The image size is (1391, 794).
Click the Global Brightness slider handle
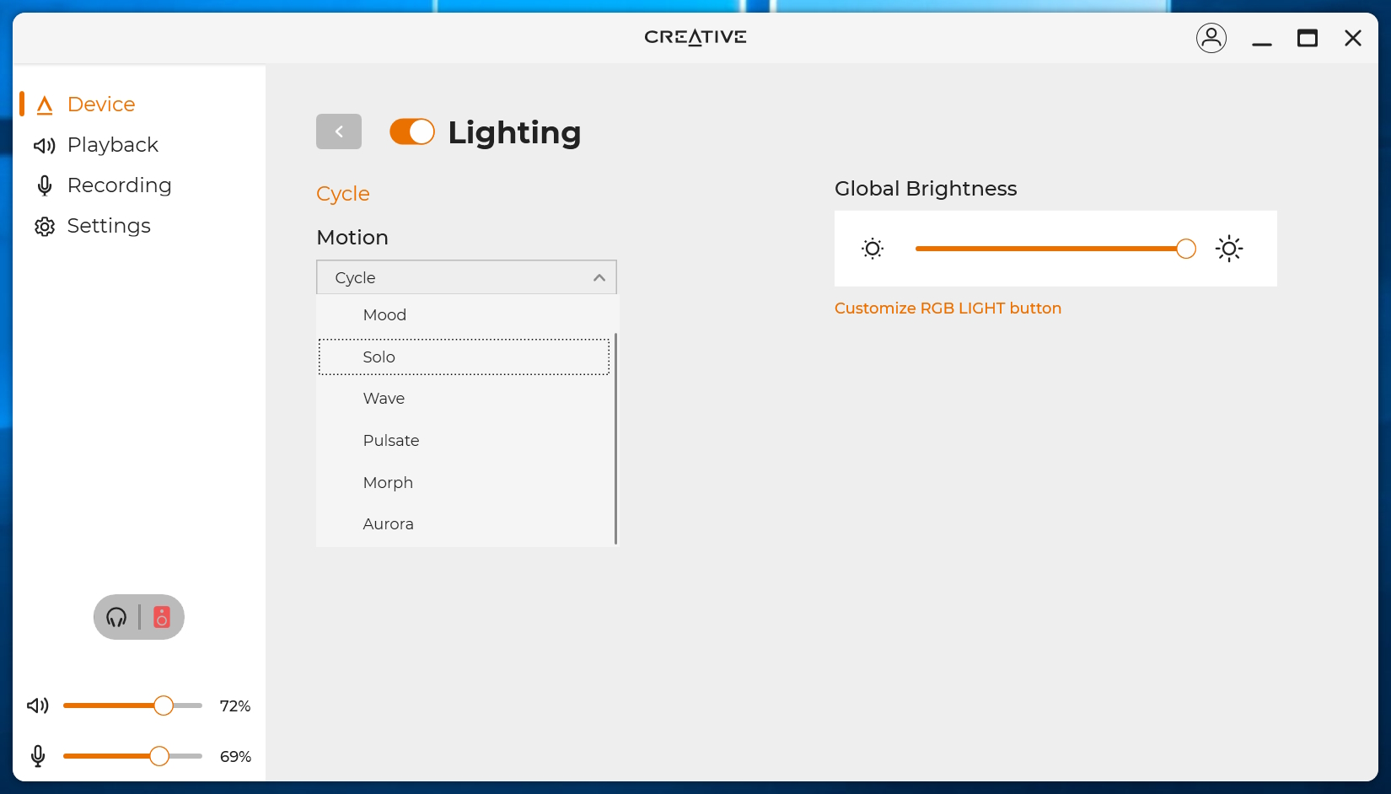(1185, 249)
